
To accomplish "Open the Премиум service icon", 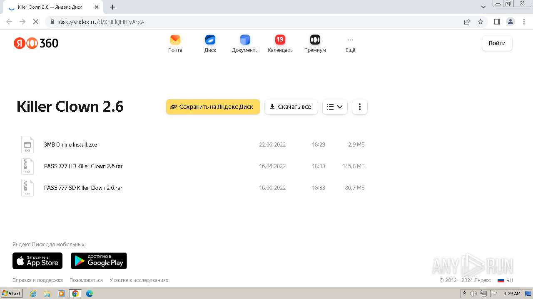I will click(315, 40).
